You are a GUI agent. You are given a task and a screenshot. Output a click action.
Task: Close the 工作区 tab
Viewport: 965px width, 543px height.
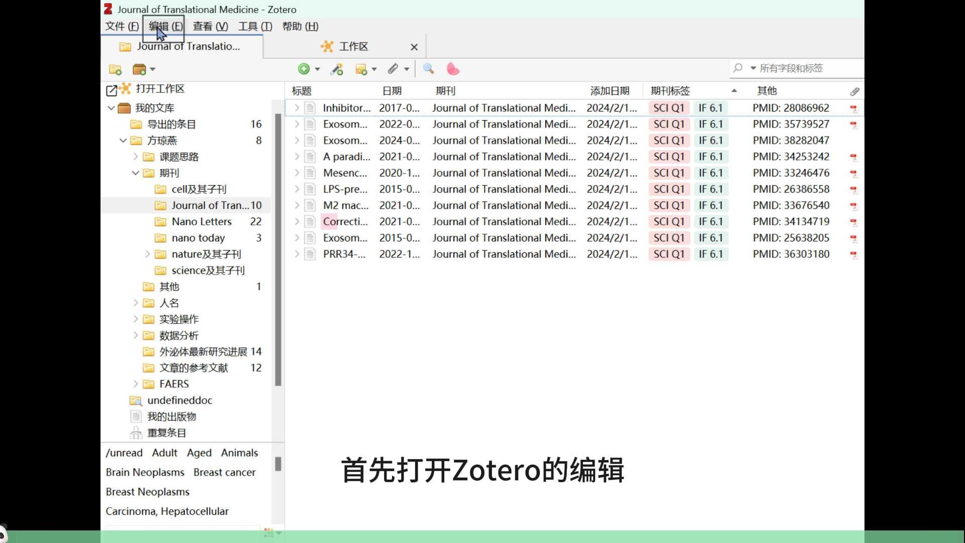(x=414, y=47)
